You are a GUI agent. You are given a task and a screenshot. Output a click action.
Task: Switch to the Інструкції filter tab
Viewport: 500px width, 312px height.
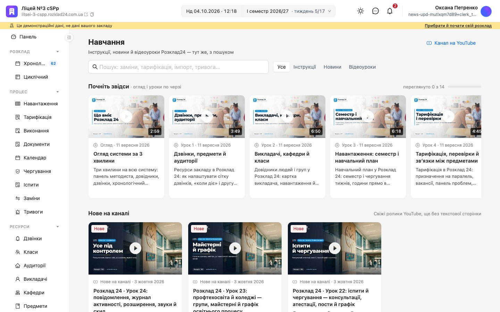coord(305,67)
